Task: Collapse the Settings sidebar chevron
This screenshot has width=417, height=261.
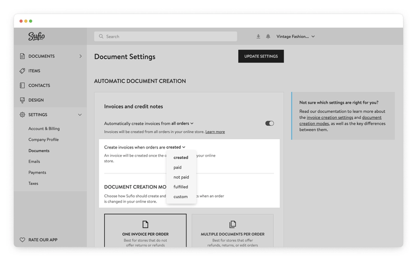Action: (x=80, y=115)
